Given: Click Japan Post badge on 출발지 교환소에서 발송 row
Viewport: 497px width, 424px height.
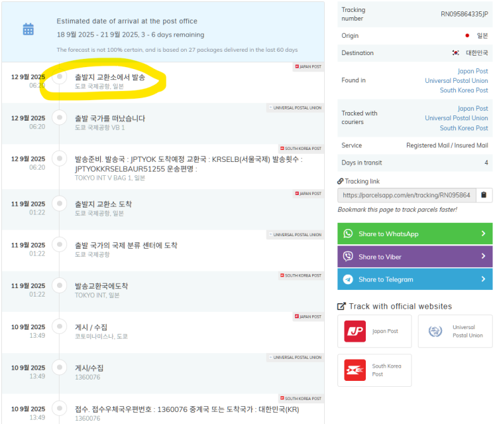Looking at the screenshot, I should 308,66.
